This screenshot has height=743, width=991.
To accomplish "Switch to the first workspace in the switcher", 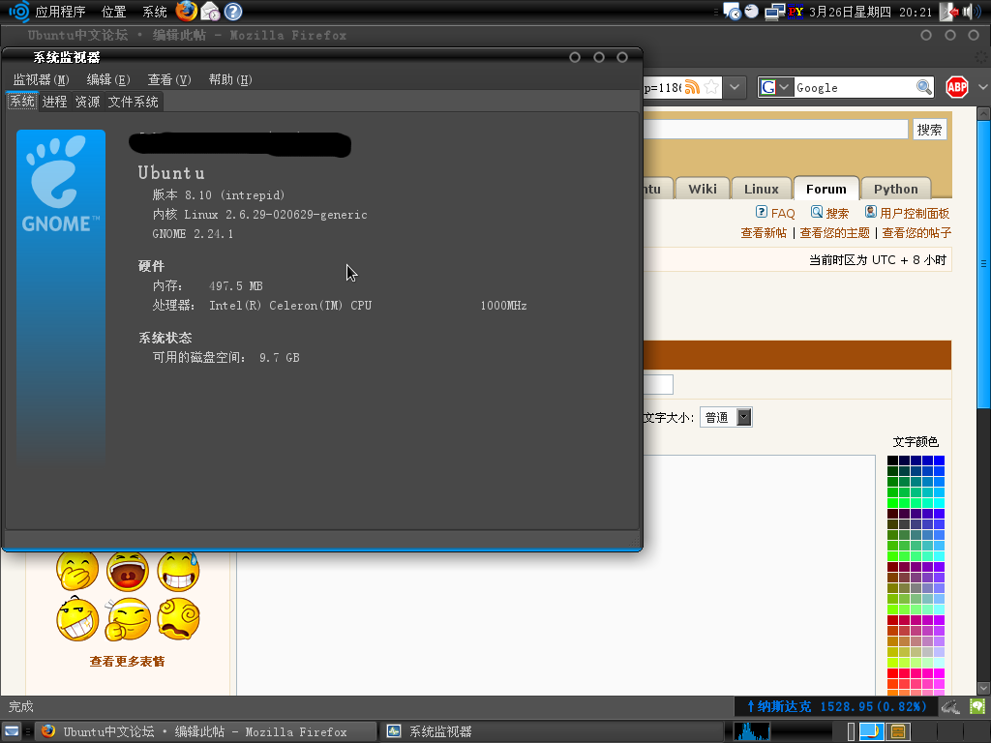I will tap(871, 731).
